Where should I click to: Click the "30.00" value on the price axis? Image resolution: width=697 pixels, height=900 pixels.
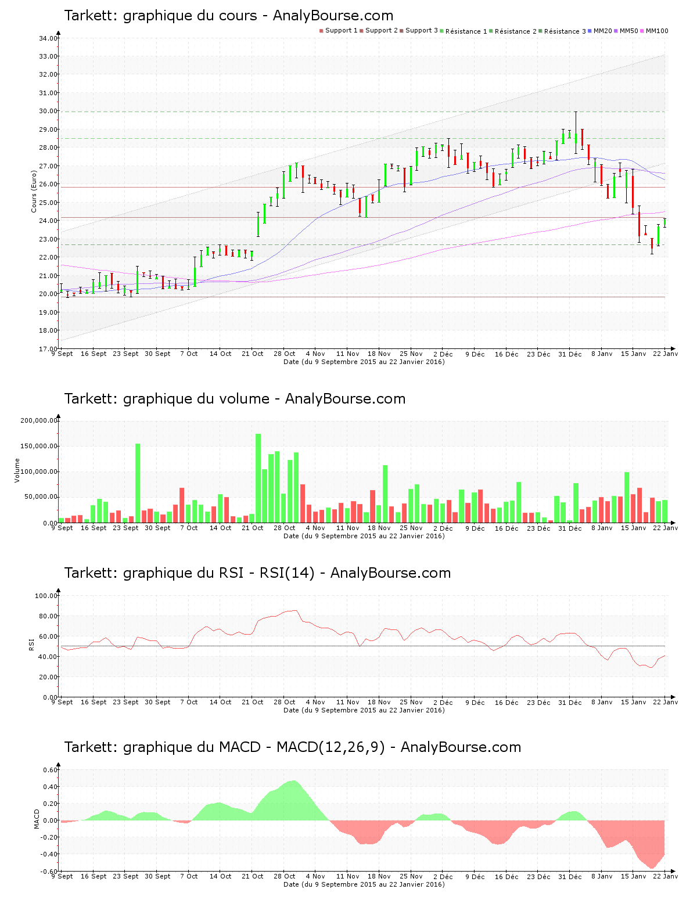point(48,111)
